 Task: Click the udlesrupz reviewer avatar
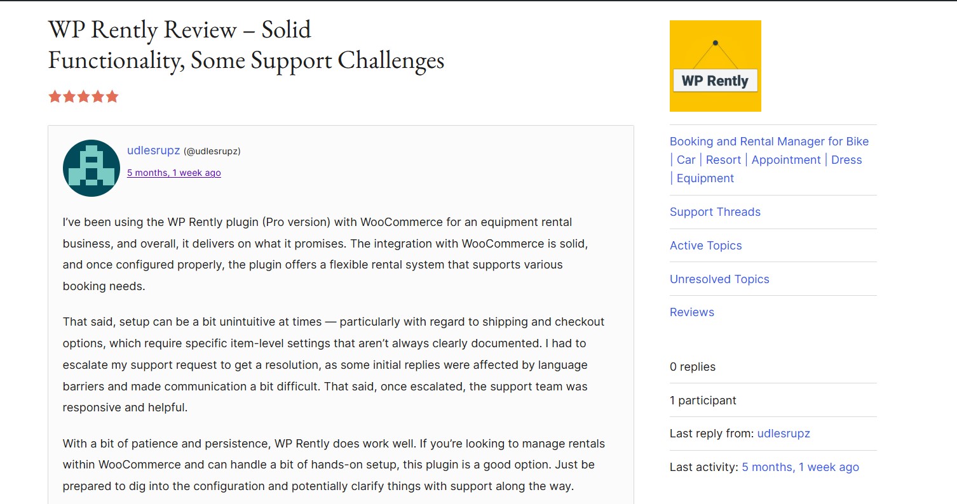pyautogui.click(x=92, y=168)
